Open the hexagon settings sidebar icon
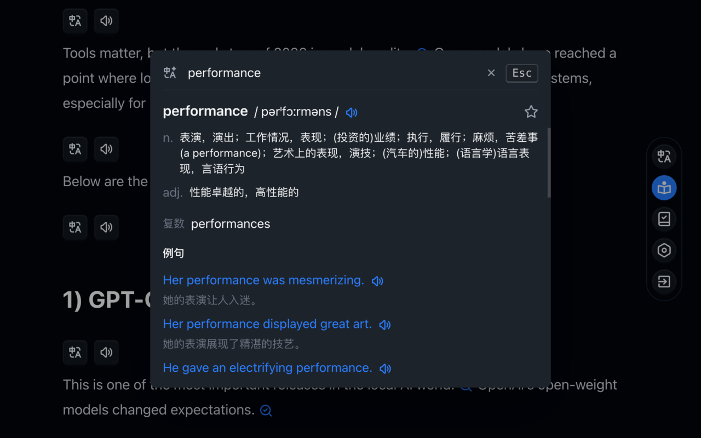Screen dimensions: 701x438 pyautogui.click(x=664, y=250)
